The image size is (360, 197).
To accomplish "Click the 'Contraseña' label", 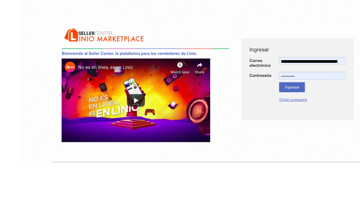I will tap(260, 76).
